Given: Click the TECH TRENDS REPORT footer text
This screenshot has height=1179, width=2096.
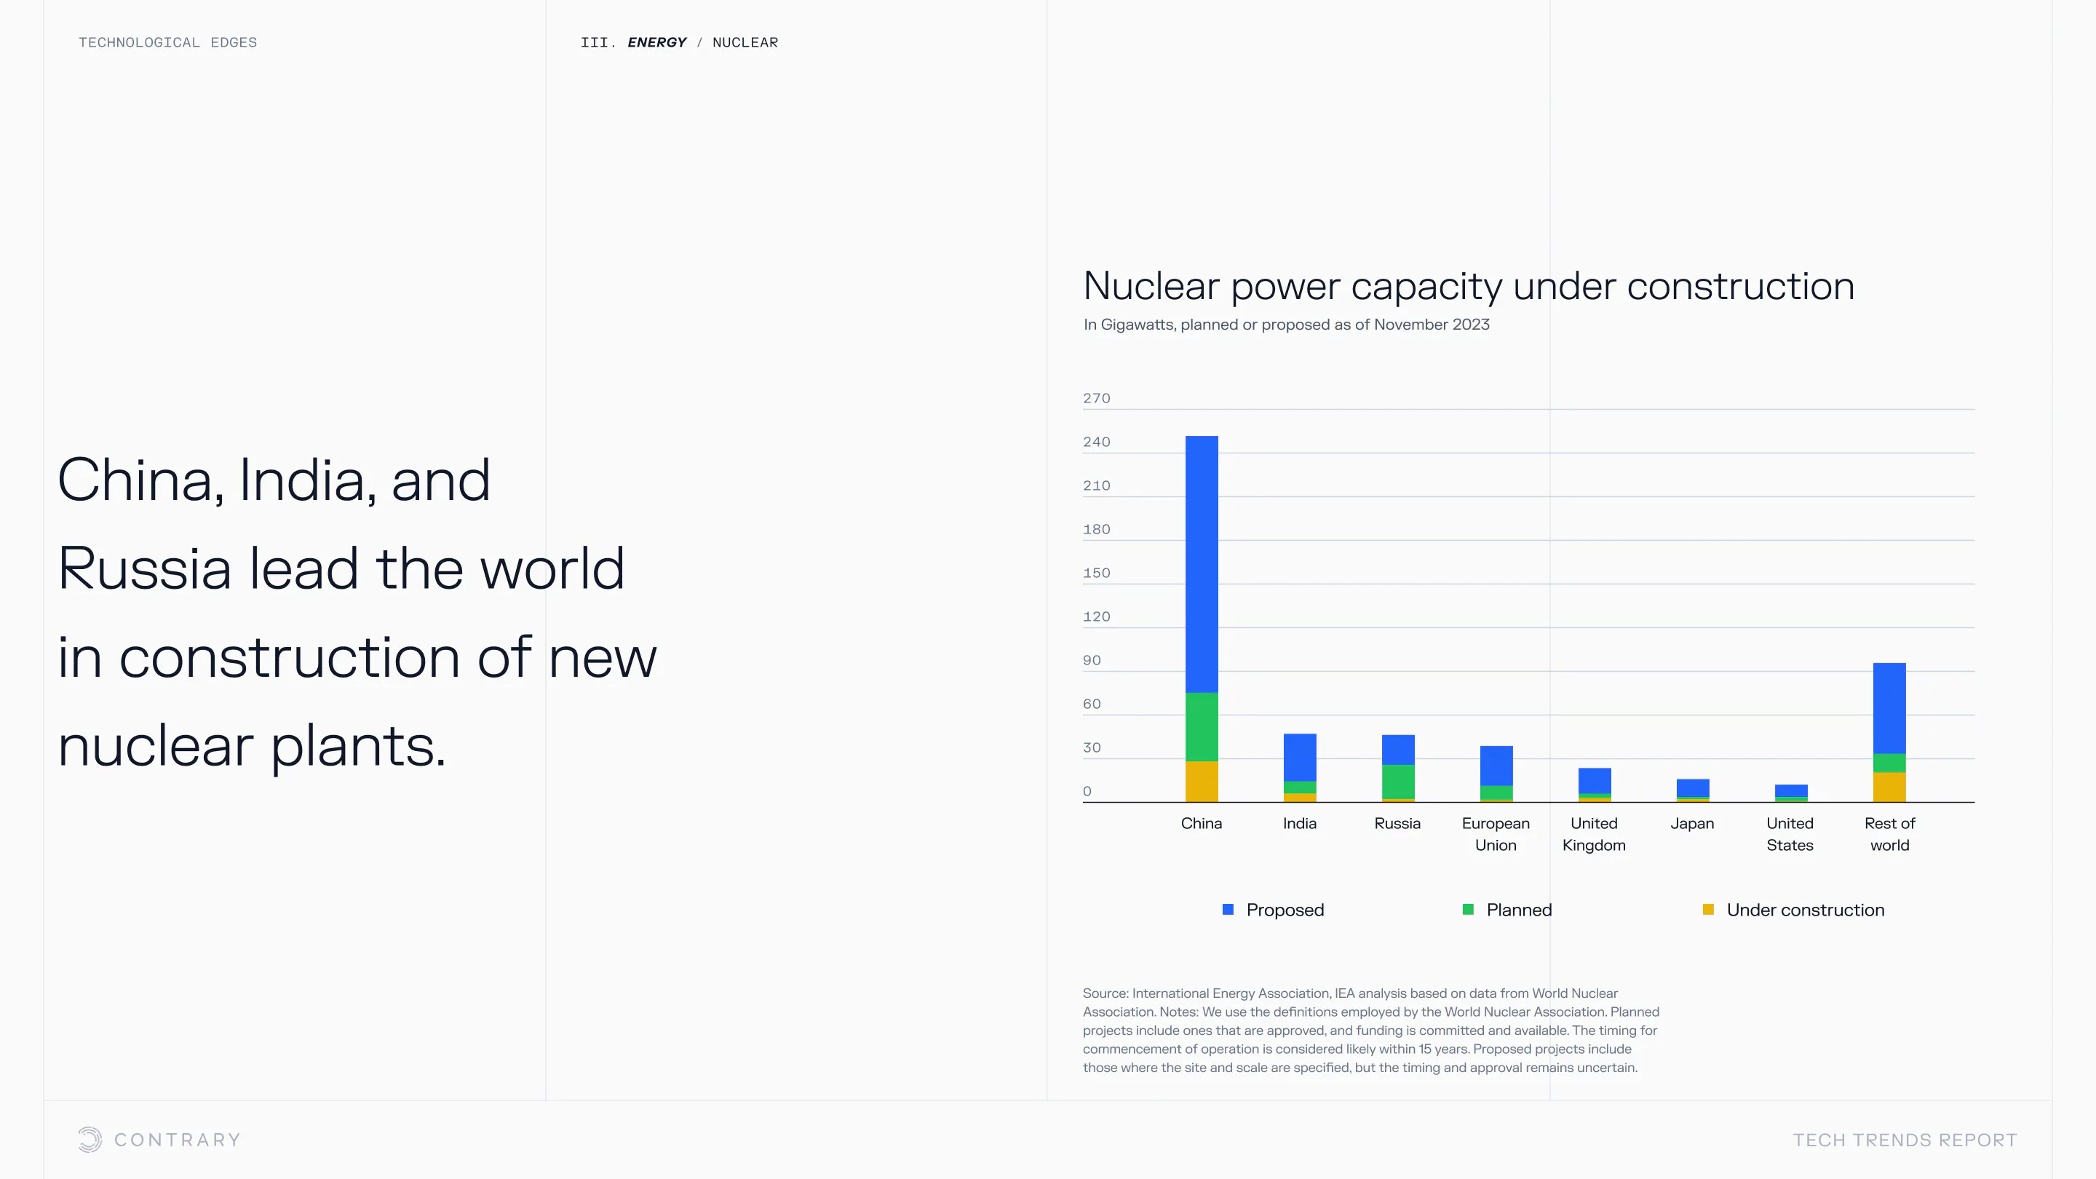Looking at the screenshot, I should [1905, 1140].
